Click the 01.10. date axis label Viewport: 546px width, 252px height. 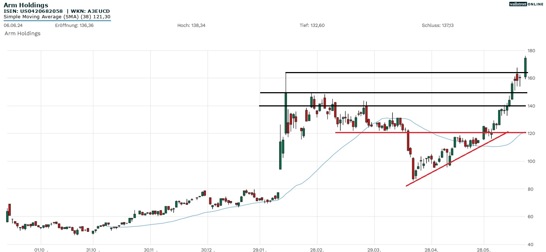click(41, 250)
